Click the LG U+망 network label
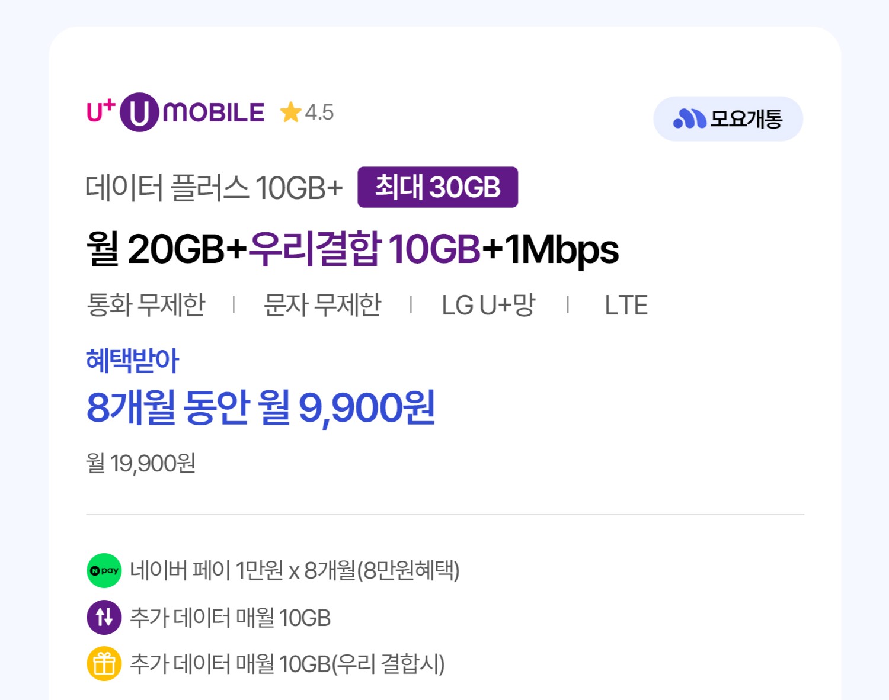889x700 pixels. click(x=488, y=305)
